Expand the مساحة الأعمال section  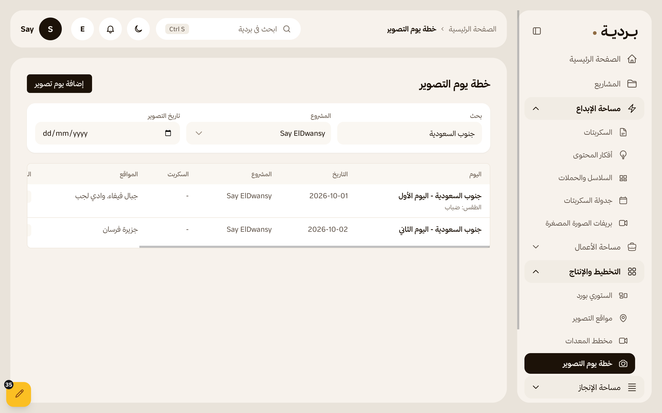pyautogui.click(x=584, y=247)
